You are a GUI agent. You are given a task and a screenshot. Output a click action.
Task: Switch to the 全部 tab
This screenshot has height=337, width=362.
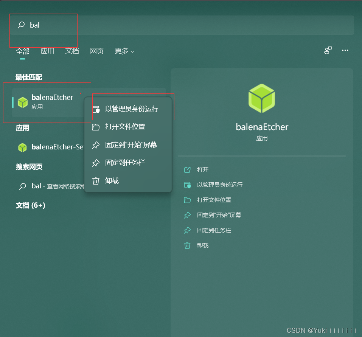pos(23,51)
